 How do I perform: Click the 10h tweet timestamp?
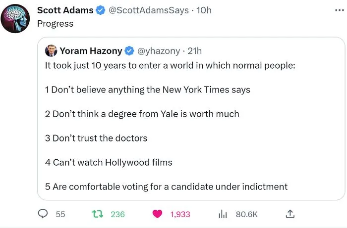[204, 10]
